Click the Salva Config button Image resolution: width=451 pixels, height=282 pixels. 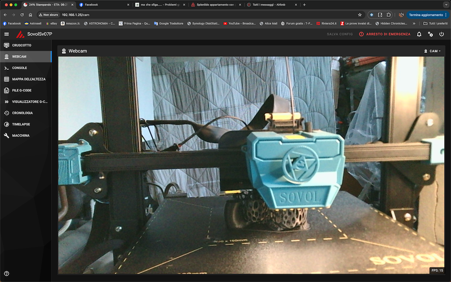pyautogui.click(x=340, y=34)
